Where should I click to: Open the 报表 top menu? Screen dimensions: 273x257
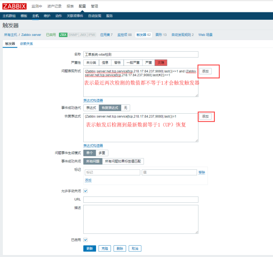click(70, 6)
